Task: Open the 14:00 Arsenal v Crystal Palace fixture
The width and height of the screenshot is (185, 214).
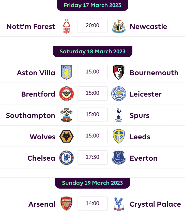Action: pyautogui.click(x=92, y=204)
